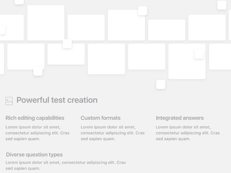
Task: Select the tallest card in the upper row
Action: click(x=46, y=23)
